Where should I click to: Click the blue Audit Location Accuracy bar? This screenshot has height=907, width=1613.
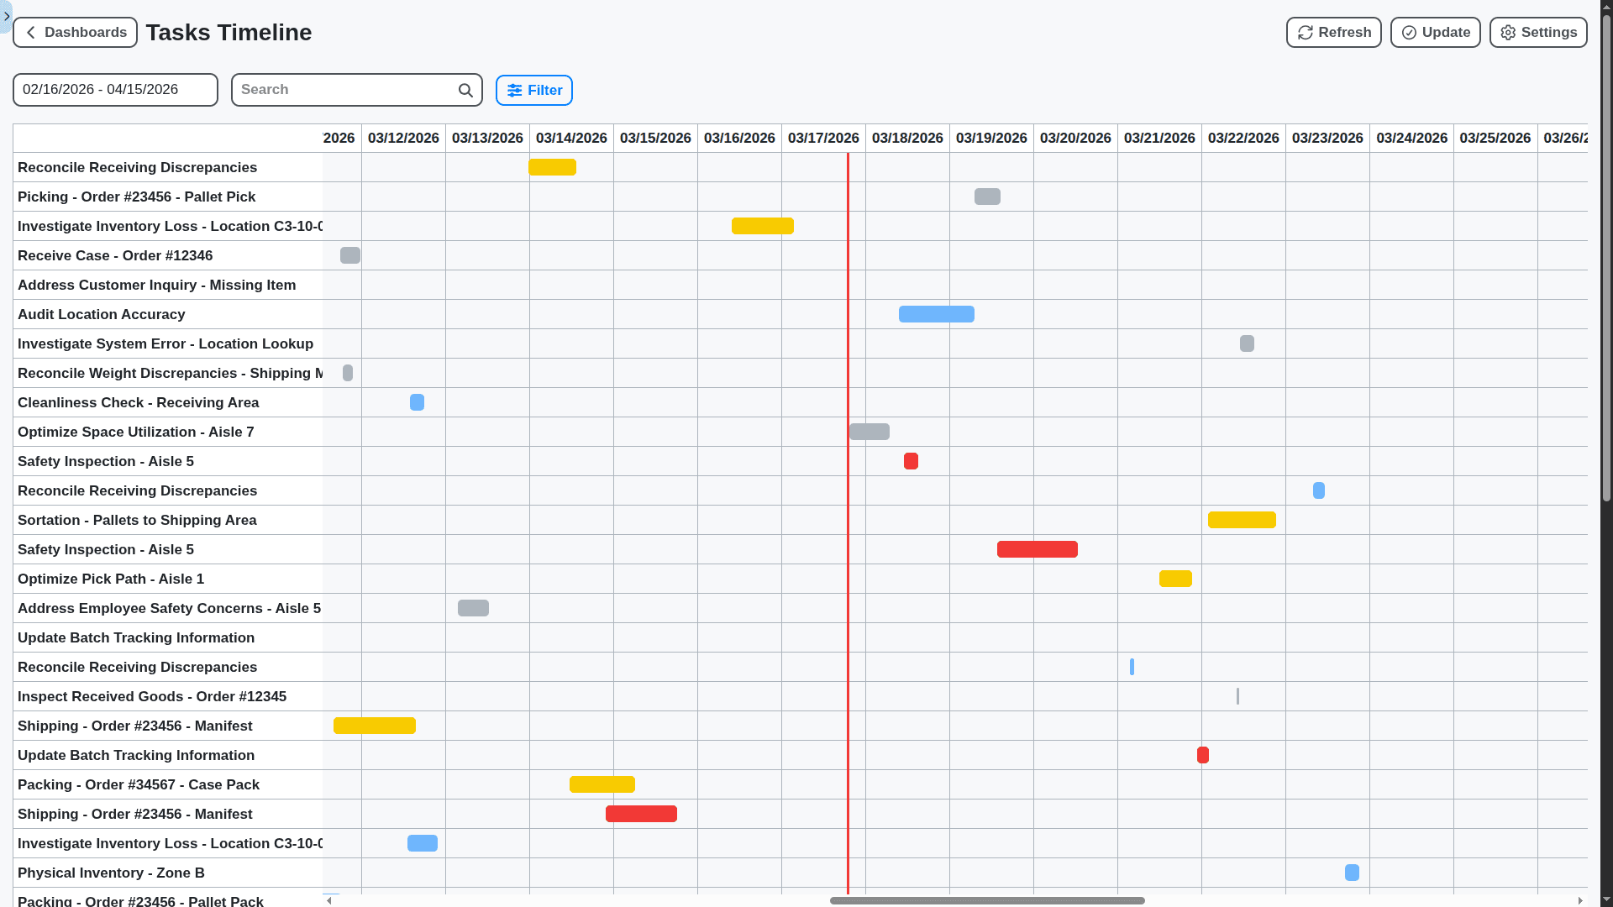point(936,314)
